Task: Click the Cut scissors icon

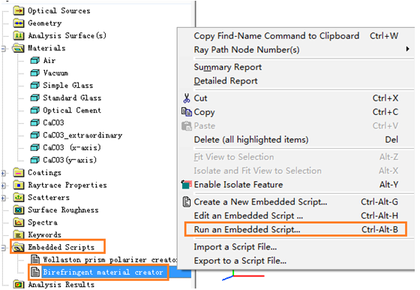Action: [187, 98]
